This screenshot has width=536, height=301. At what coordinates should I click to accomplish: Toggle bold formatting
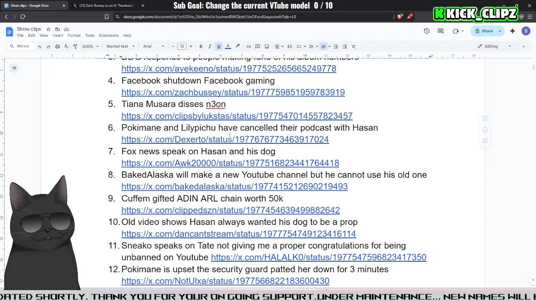click(x=201, y=46)
